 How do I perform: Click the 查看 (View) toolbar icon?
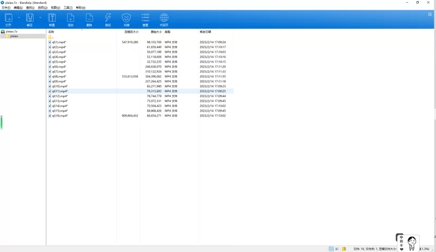[x=146, y=19]
